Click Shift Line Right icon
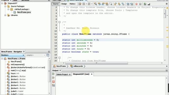169x95 pixels. pyautogui.click(x=132, y=4)
